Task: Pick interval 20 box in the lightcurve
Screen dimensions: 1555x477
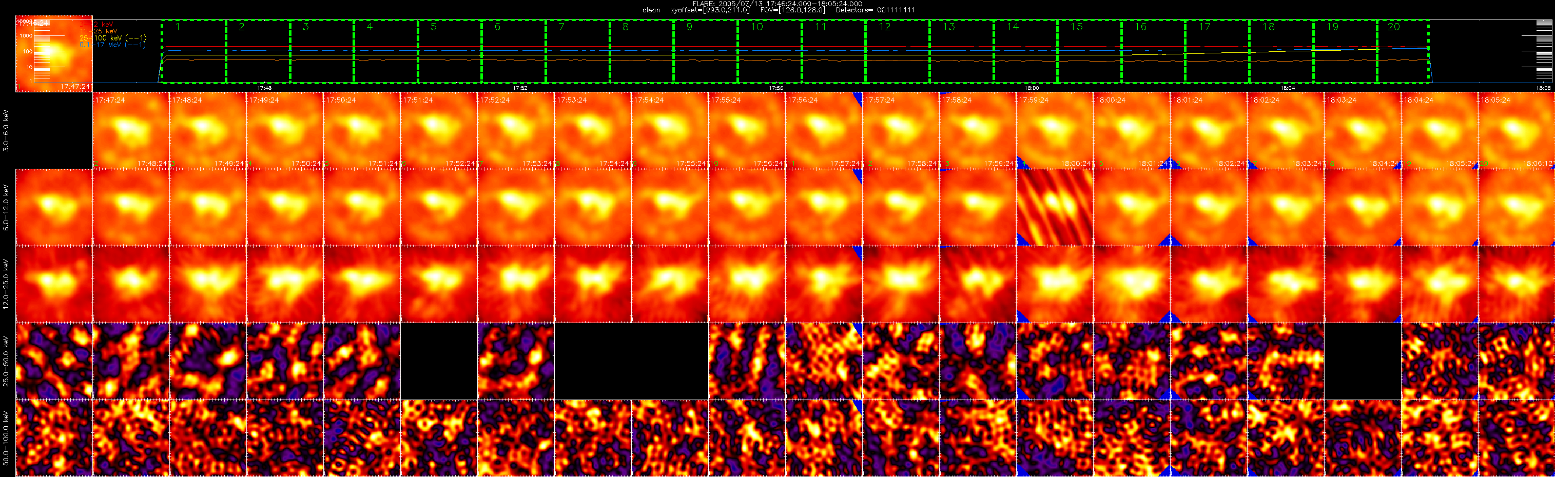Action: 1404,52
